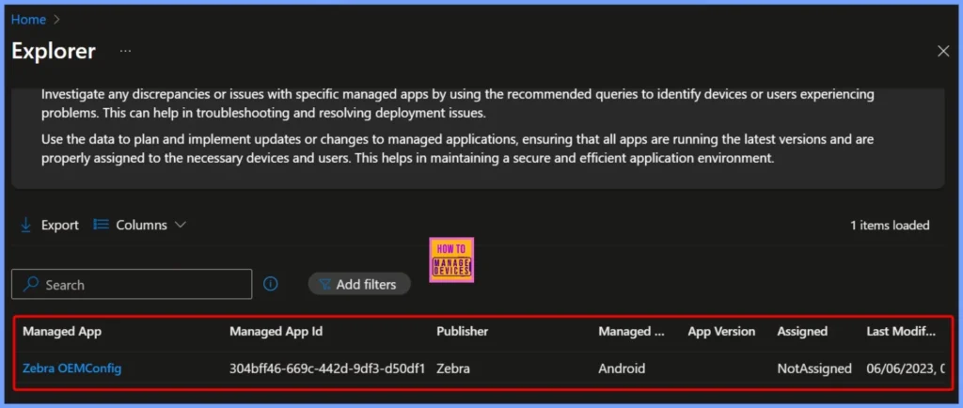Click the Add filters button

coord(358,284)
